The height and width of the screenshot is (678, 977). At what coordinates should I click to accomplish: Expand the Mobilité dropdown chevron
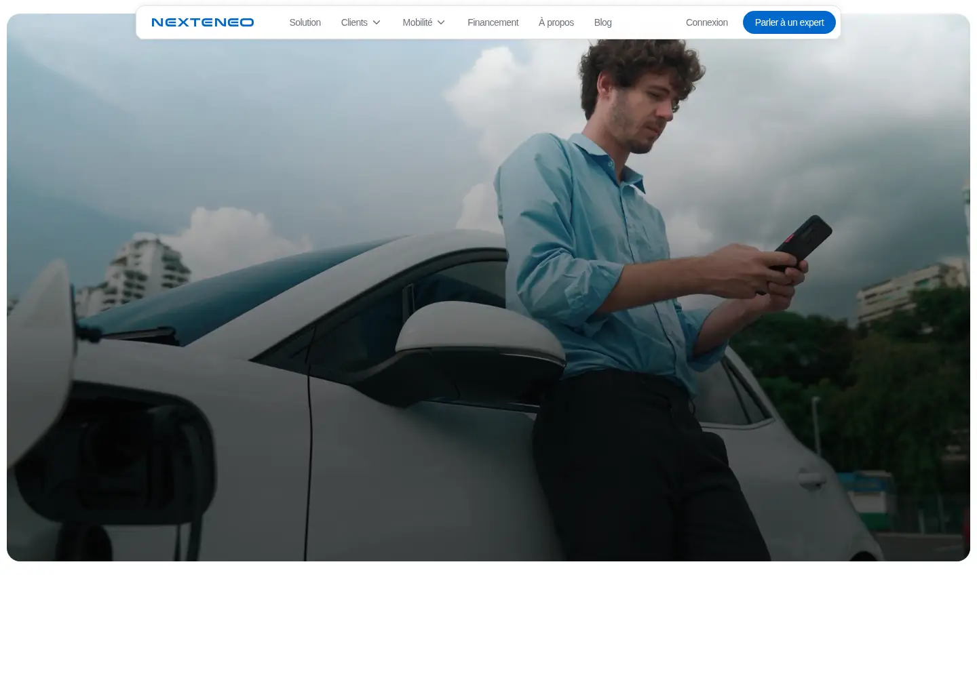click(x=441, y=22)
